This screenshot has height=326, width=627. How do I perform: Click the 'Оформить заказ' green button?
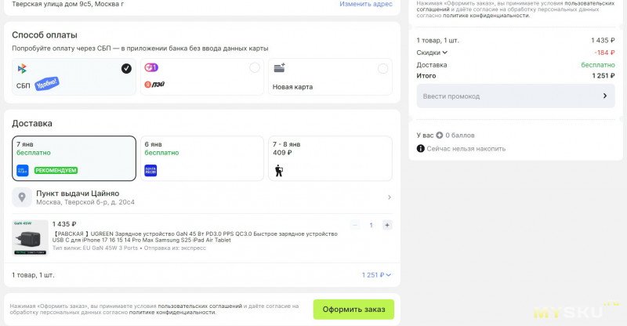(353, 310)
